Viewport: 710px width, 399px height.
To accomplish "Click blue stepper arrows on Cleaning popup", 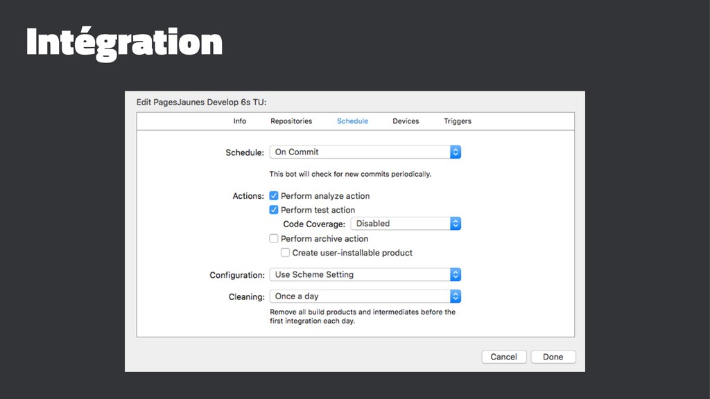I will click(456, 296).
